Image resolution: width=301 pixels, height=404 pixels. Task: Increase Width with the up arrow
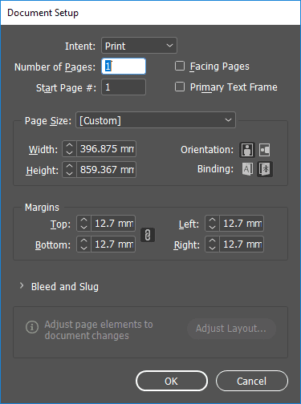(70, 145)
